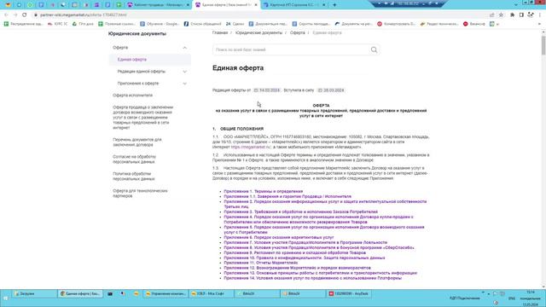Open the share page icon in address bar
The height and width of the screenshot is (307, 546).
492,15
